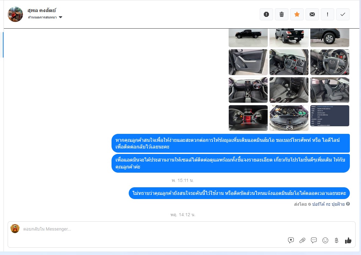Send a thumbs-up like
Image resolution: width=361 pixels, height=255 pixels.
(x=348, y=240)
